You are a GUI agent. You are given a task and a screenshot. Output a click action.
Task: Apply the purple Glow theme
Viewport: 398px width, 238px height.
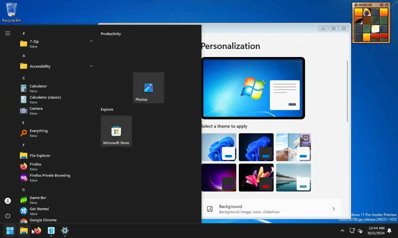point(219,178)
